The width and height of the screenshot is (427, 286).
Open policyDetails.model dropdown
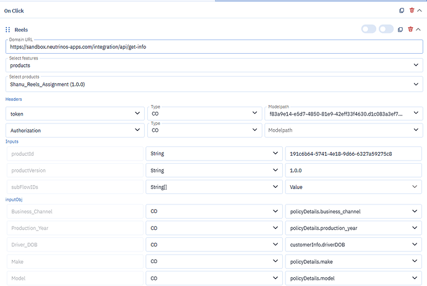(353, 278)
